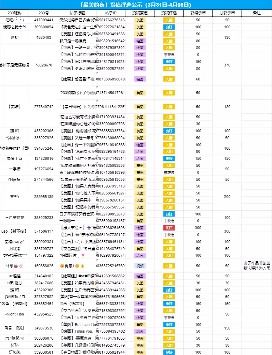Select the nickname cell 一字诺
Screen dimensions: 272x355
tap(14, 169)
